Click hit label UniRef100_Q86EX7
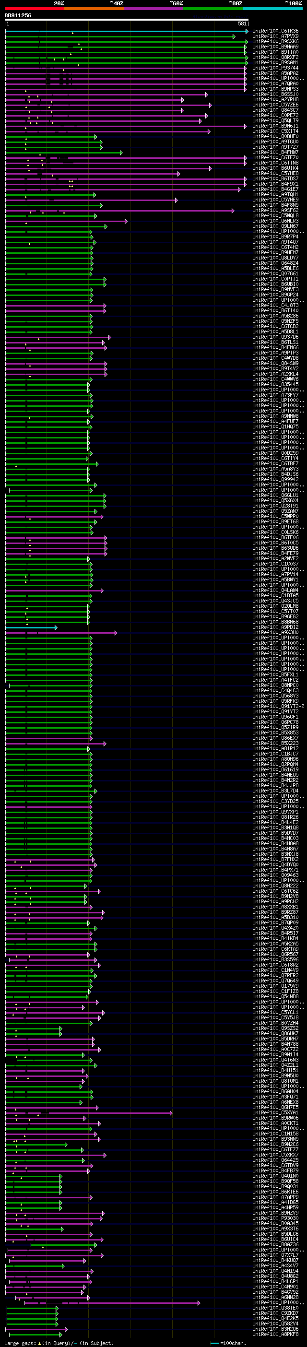The width and height of the screenshot is (307, 1347). point(276,738)
